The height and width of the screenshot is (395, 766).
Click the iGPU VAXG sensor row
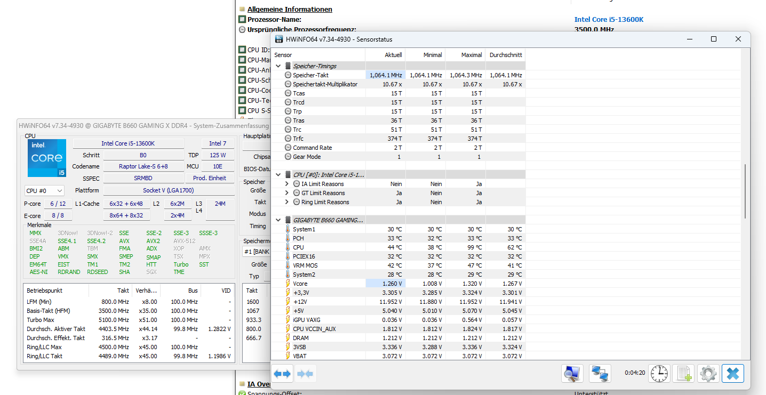(x=398, y=320)
